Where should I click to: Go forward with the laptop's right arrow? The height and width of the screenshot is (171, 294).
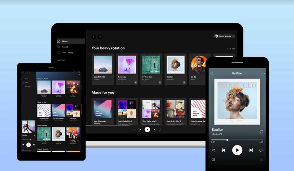pyautogui.click(x=100, y=37)
